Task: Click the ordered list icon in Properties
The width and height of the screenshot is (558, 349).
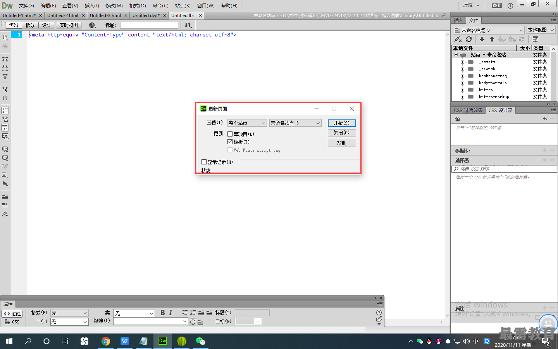Action: (193, 313)
